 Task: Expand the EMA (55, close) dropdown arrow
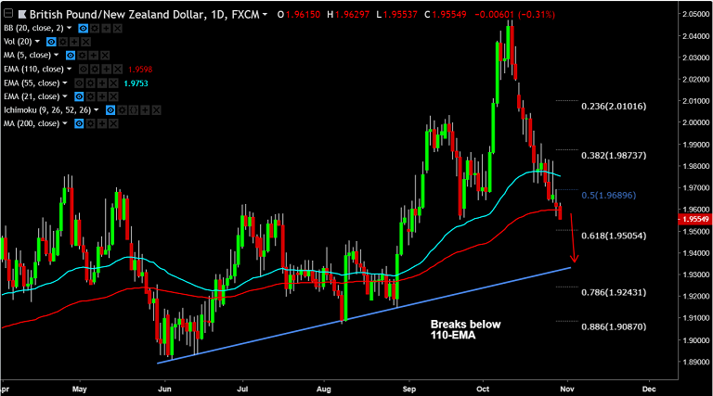(65, 83)
